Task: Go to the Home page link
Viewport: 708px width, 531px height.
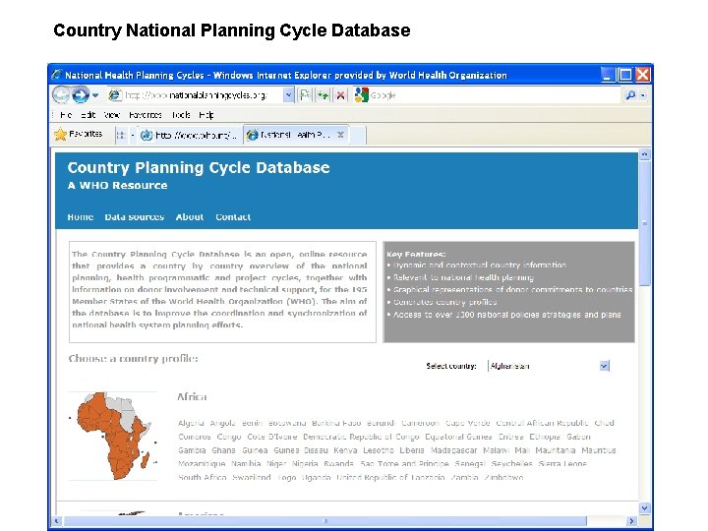Action: (x=81, y=217)
